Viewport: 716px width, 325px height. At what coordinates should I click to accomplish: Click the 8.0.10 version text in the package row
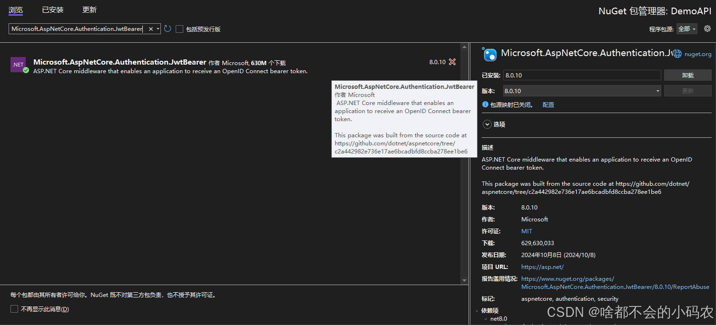[x=438, y=62]
